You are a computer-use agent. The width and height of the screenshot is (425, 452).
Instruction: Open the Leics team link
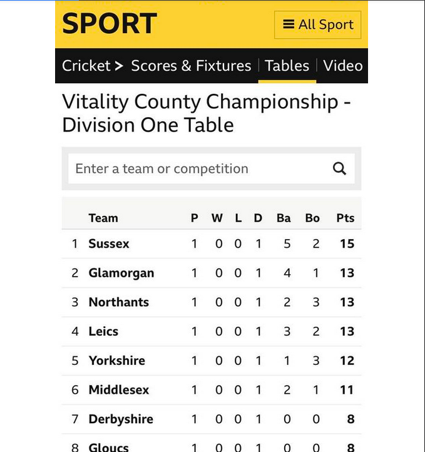[x=103, y=332]
